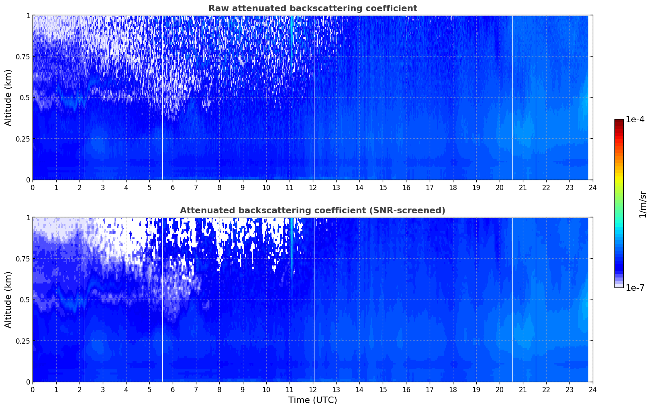Screen dimensions: 651x409
Task: Click the title 'Raw attenuated backscattering coefficient'
Action: 312,8
